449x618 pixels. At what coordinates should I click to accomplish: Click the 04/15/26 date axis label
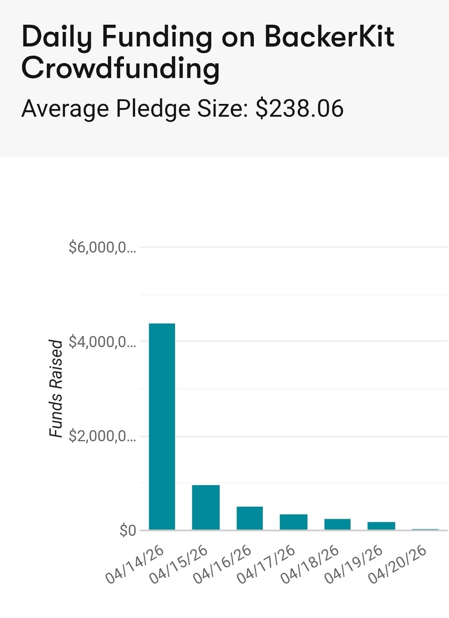point(178,564)
